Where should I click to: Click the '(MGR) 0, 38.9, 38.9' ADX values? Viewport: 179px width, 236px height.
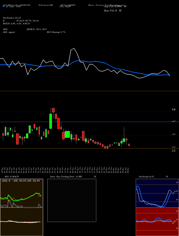[x=37, y=29]
